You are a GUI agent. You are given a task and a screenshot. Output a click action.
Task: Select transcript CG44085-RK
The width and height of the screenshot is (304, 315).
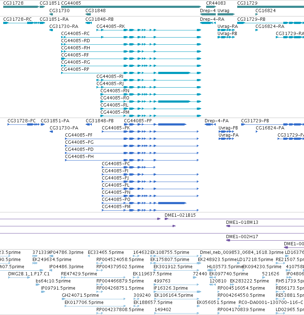[149, 30]
